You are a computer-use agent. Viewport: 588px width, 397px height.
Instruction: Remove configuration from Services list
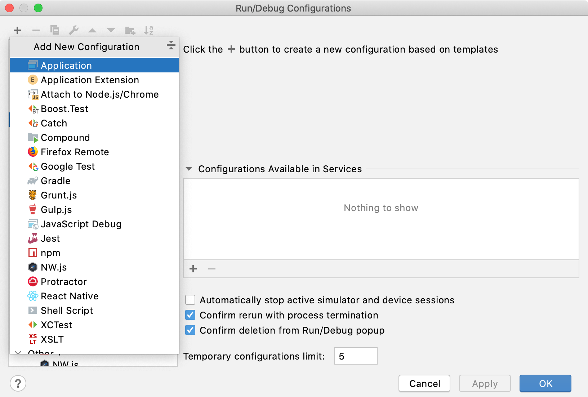click(x=212, y=269)
